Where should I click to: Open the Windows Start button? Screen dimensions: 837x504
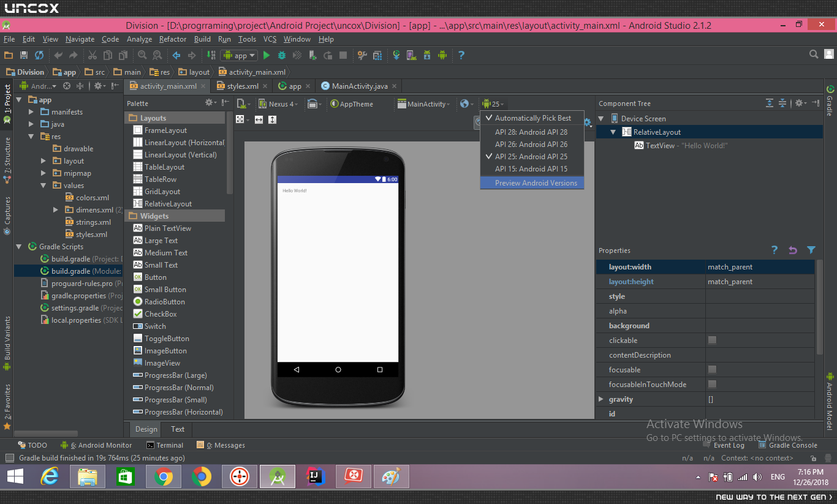click(x=15, y=476)
